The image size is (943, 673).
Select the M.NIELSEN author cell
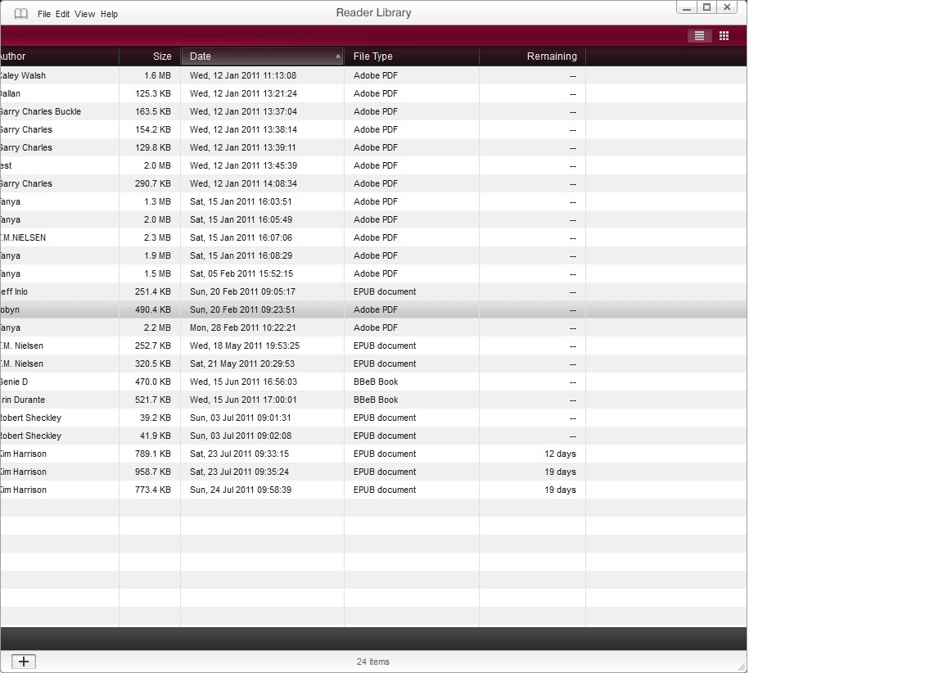coord(23,238)
